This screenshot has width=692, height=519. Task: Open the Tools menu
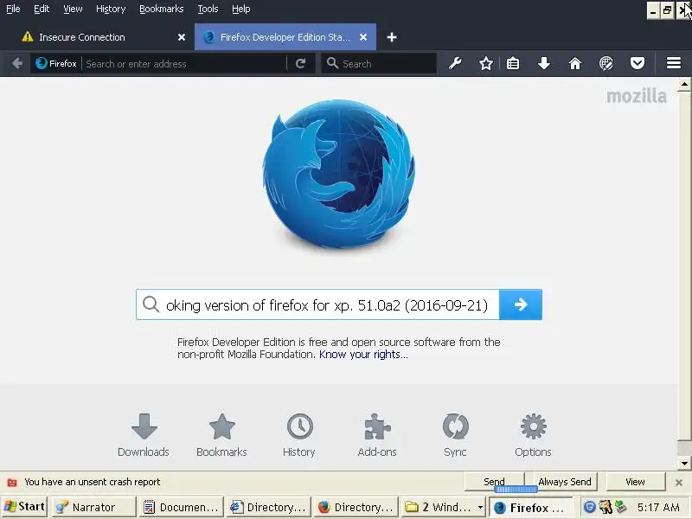[208, 9]
